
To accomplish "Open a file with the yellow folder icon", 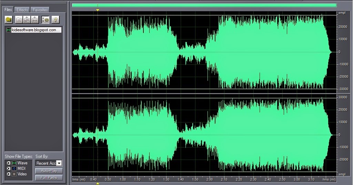I will pos(9,20).
